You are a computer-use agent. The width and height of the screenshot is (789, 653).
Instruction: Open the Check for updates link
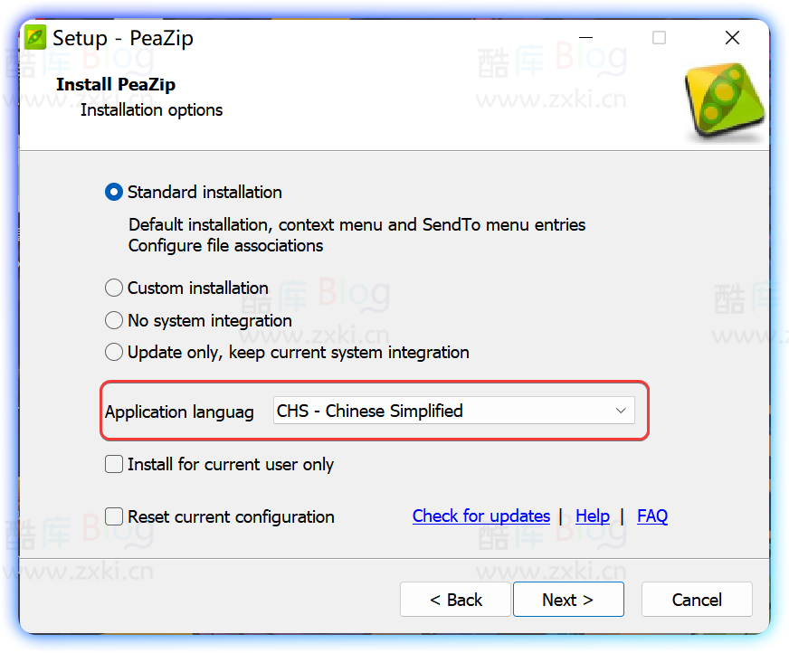click(x=480, y=516)
